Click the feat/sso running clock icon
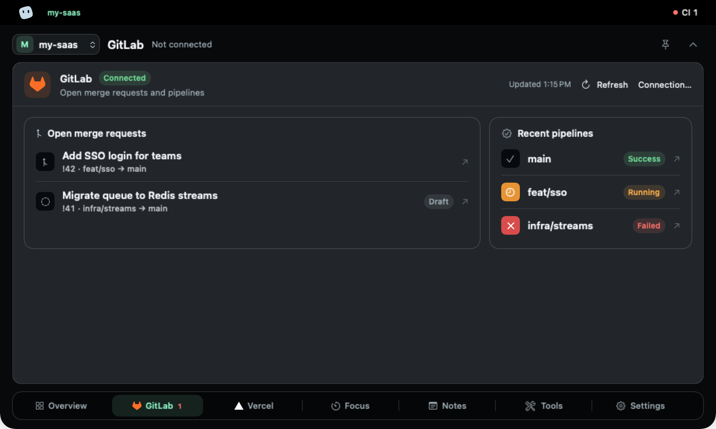 pyautogui.click(x=511, y=192)
